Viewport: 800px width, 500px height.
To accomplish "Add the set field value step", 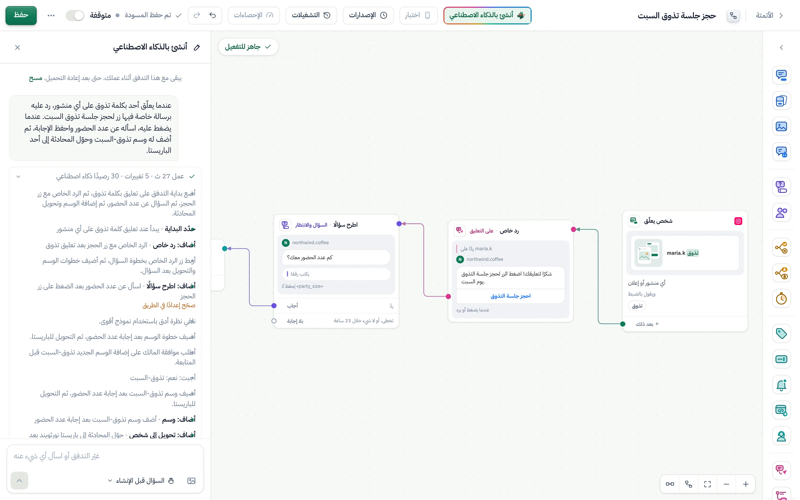I will [x=781, y=359].
